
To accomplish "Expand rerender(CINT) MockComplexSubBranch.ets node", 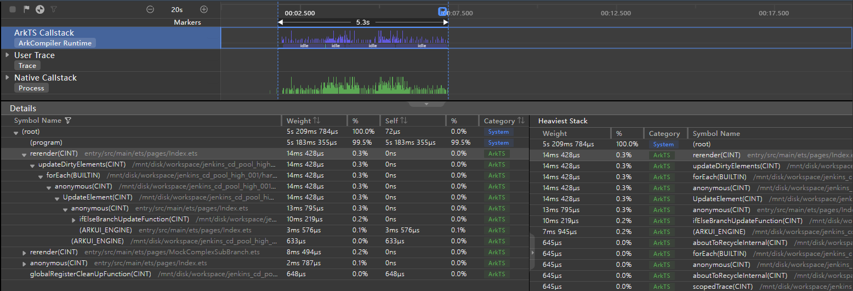I will pos(24,253).
